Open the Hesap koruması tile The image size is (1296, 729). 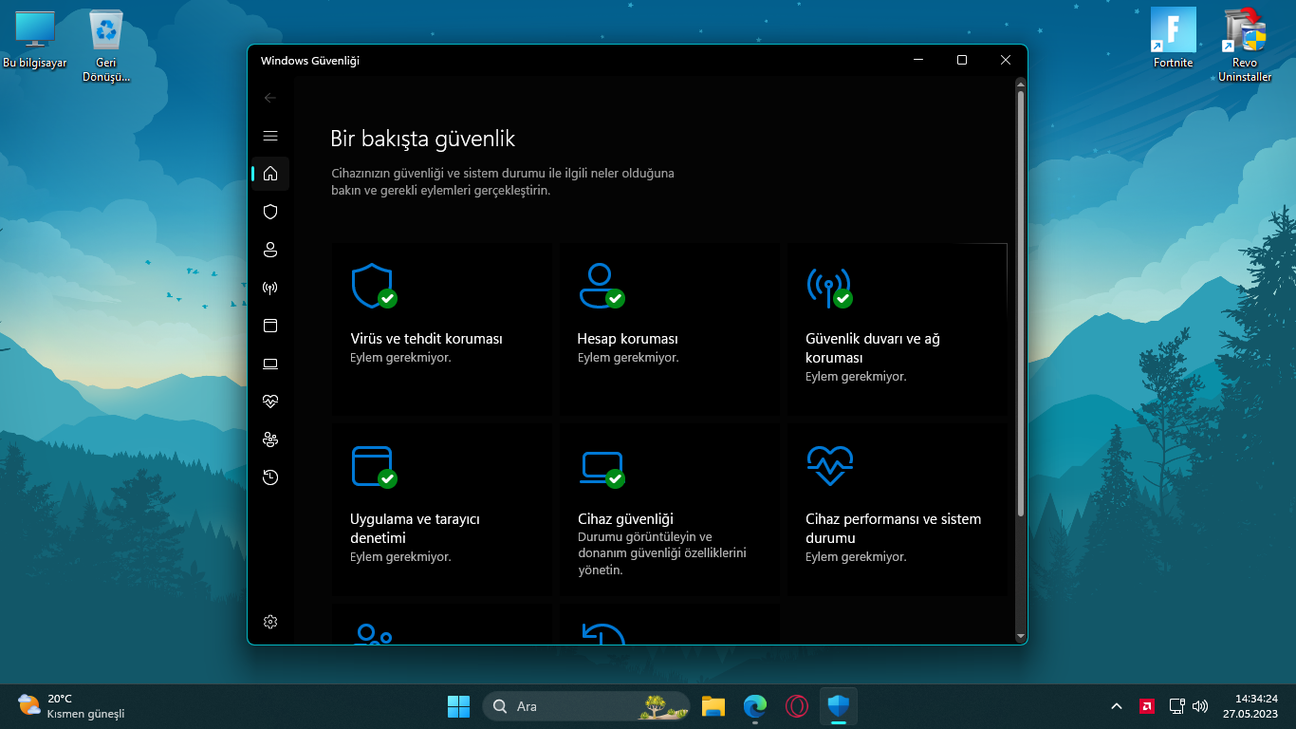(x=668, y=328)
